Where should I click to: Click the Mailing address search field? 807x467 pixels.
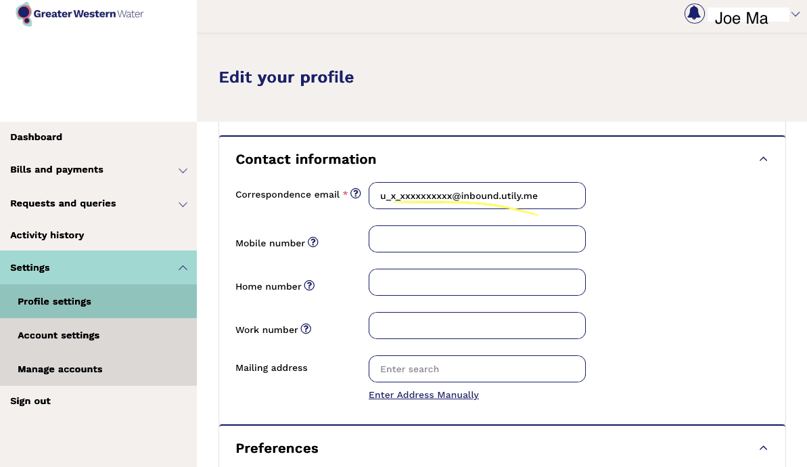pos(477,369)
